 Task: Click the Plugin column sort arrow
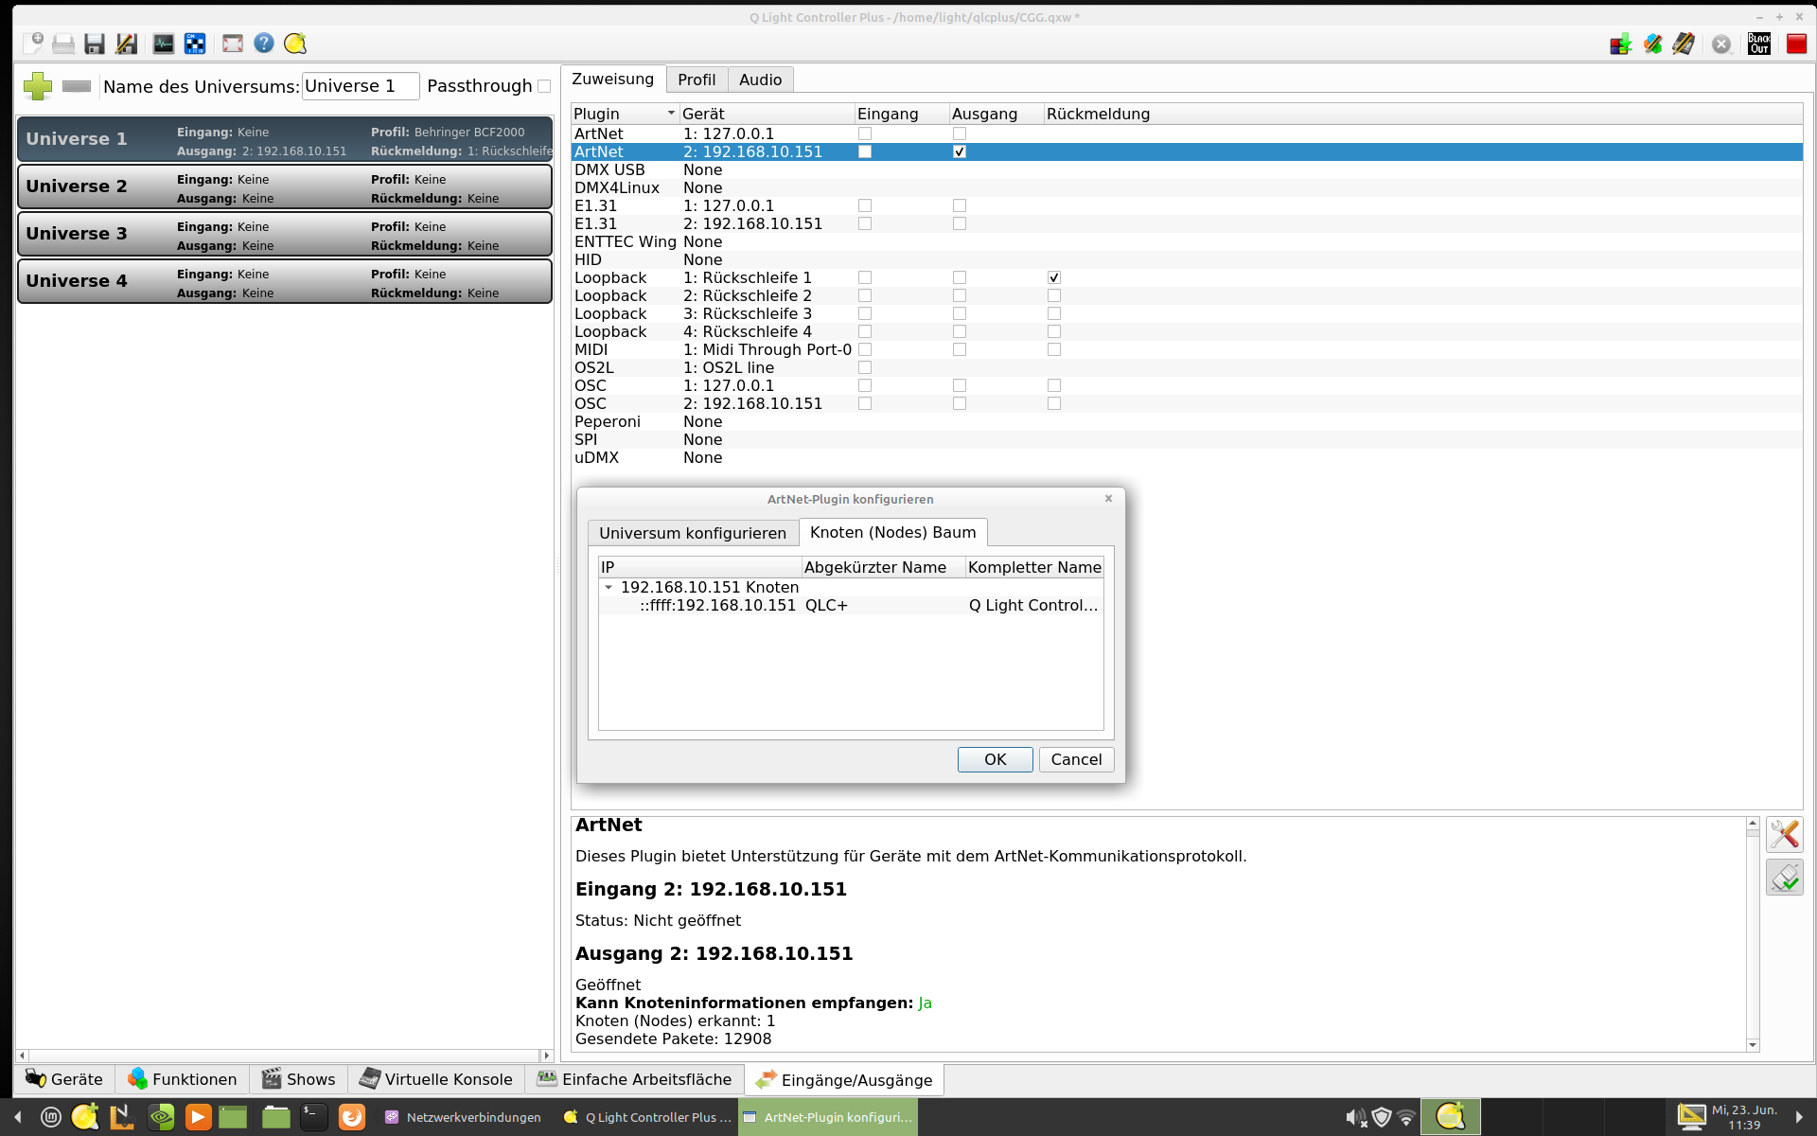(671, 114)
